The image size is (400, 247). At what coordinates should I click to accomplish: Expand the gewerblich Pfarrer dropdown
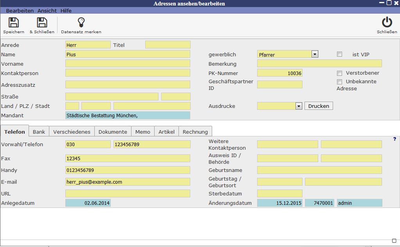click(x=315, y=54)
